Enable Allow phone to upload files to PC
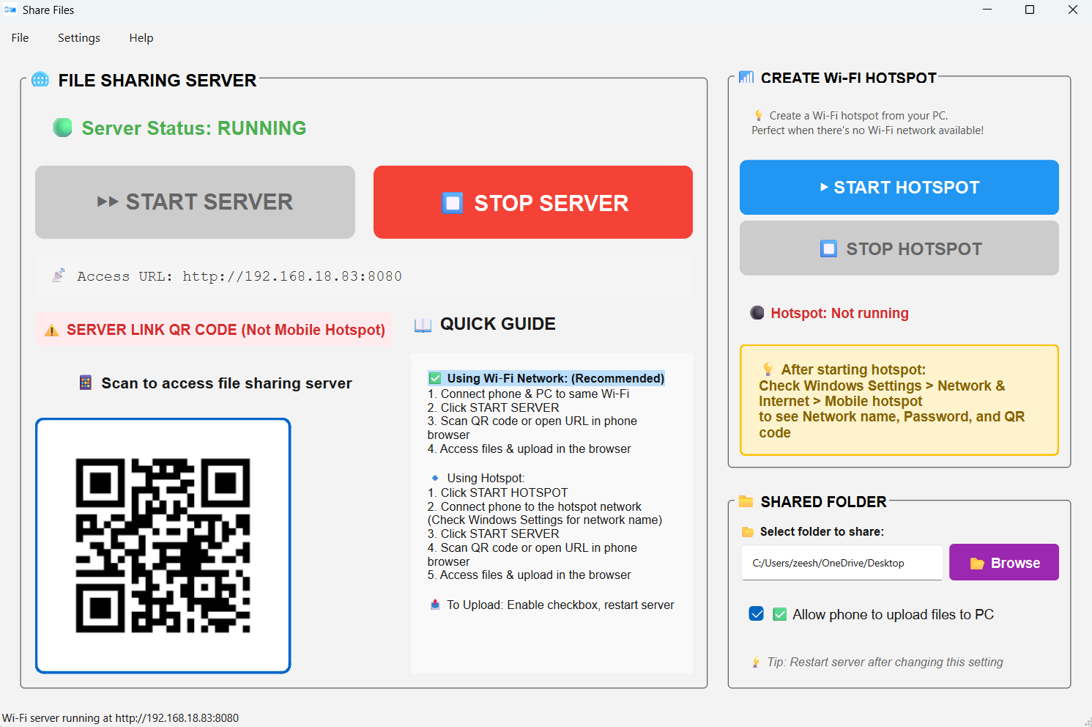Screen dimensions: 1092x727 pos(757,613)
